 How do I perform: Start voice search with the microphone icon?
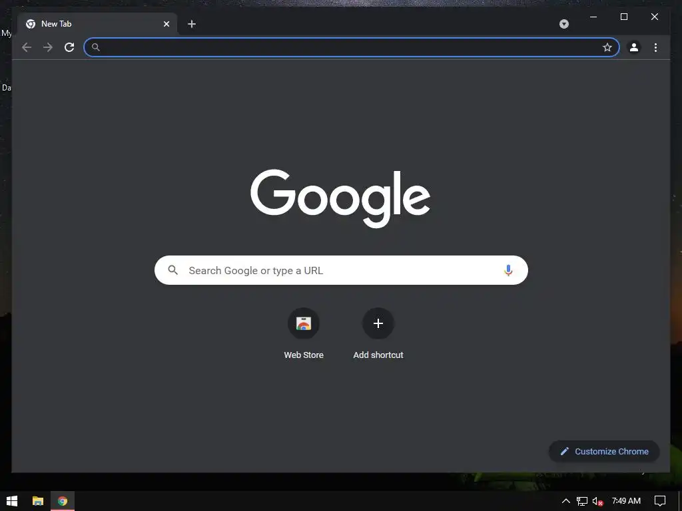[508, 270]
